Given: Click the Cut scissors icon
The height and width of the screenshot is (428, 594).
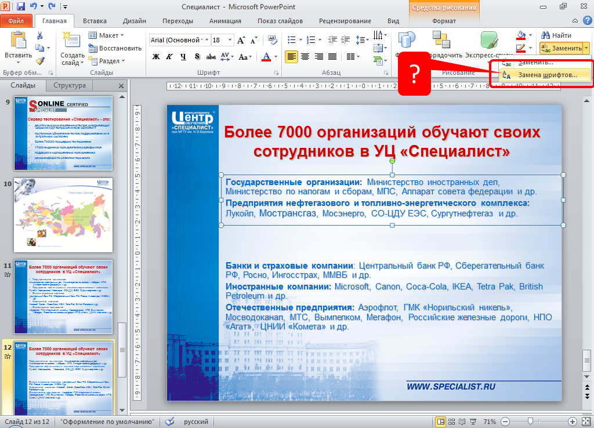Looking at the screenshot, I should click(39, 35).
